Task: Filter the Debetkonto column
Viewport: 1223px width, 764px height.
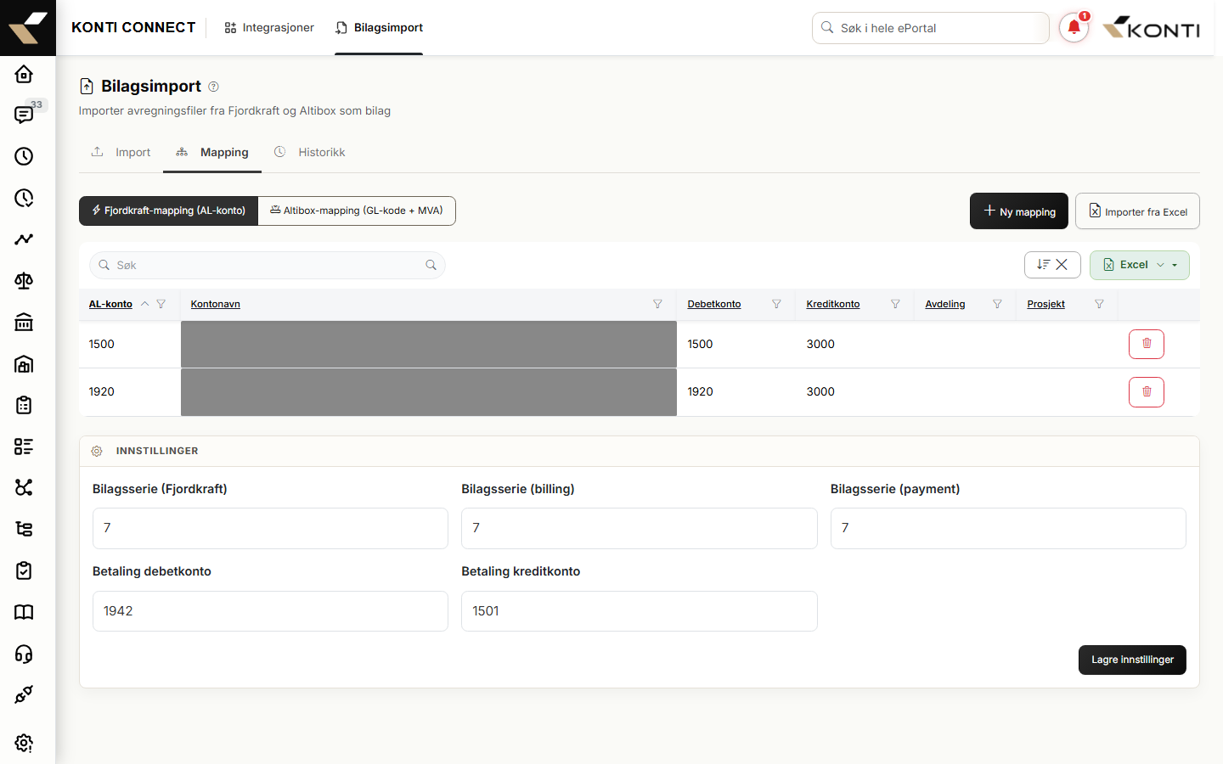Action: click(x=776, y=304)
